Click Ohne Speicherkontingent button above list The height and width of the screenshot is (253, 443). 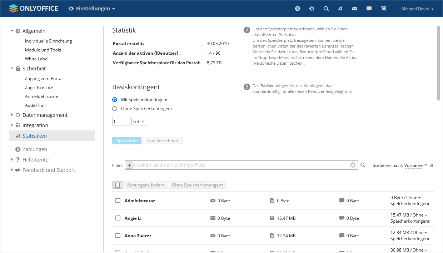click(x=197, y=185)
